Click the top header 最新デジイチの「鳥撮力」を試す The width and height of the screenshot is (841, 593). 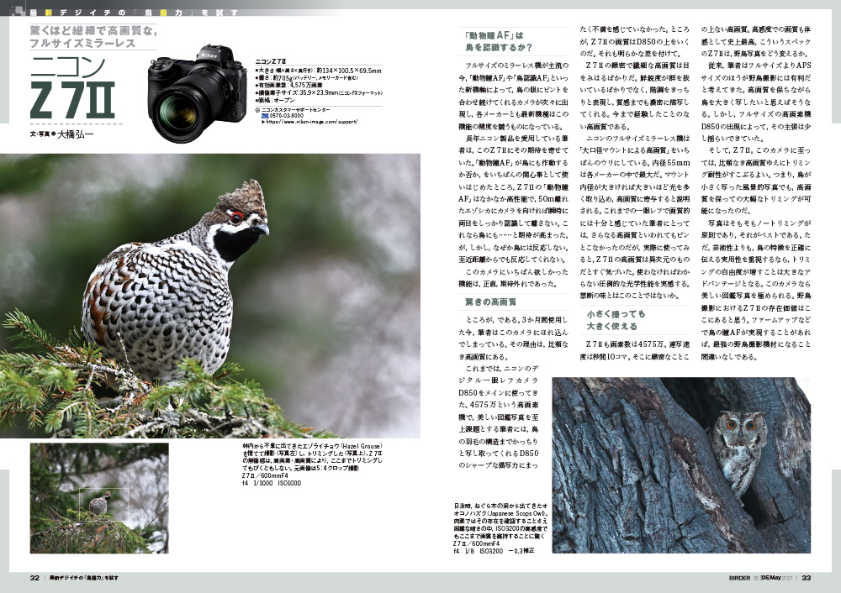(x=135, y=13)
